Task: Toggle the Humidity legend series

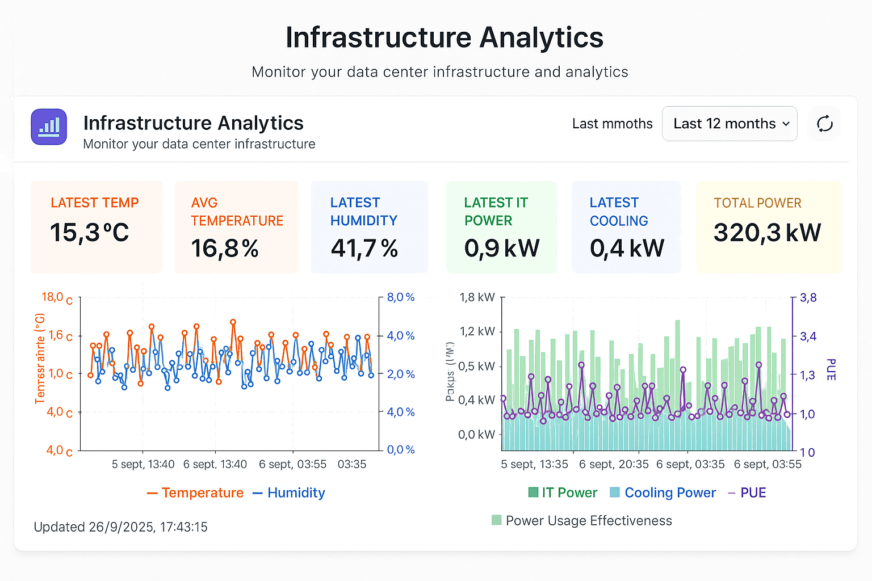Action: [289, 492]
